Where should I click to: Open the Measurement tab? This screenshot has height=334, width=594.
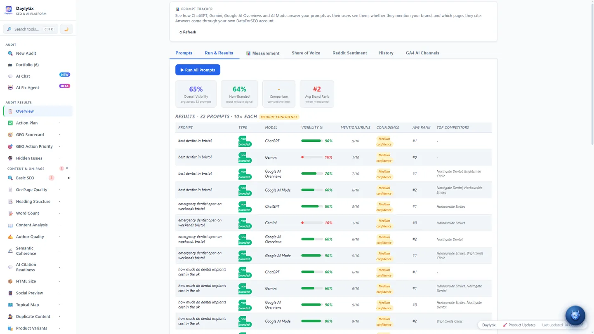pos(263,53)
